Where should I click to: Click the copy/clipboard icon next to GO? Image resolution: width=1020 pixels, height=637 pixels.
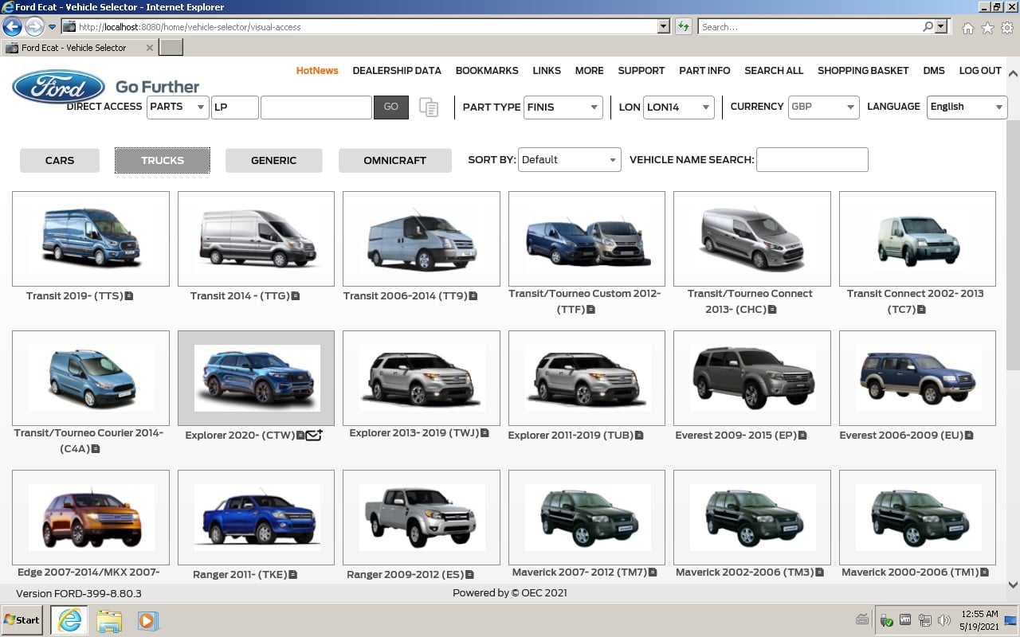[429, 107]
